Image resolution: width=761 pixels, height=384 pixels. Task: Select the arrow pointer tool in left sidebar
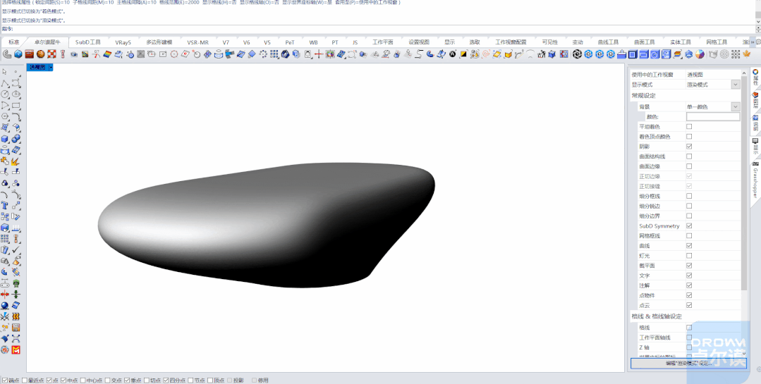coord(5,72)
